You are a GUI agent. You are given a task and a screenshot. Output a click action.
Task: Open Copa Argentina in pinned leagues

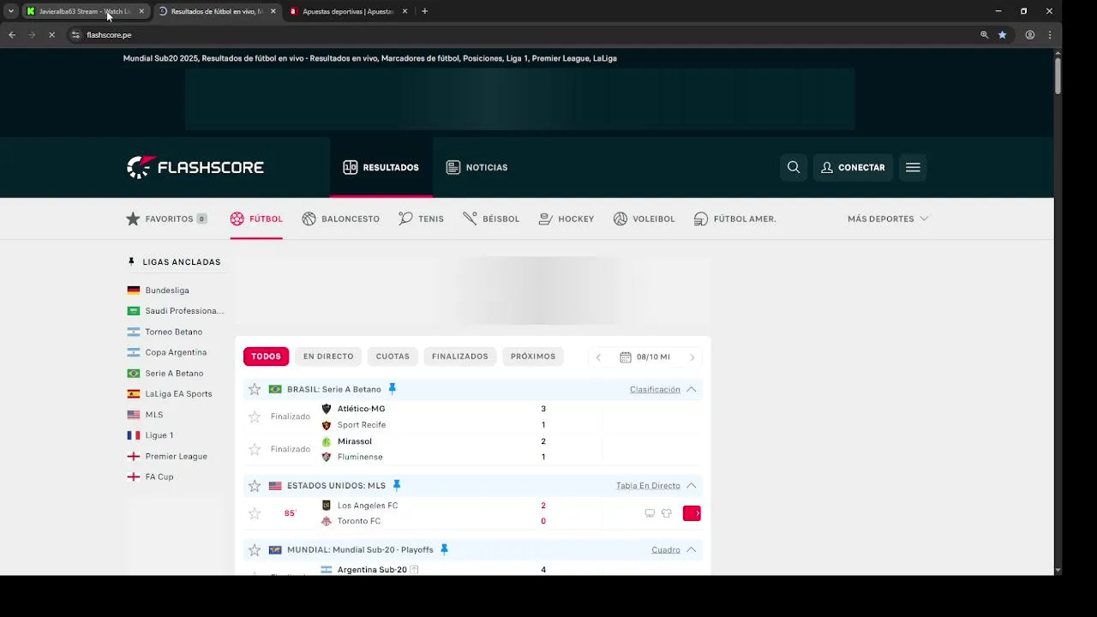pos(176,352)
